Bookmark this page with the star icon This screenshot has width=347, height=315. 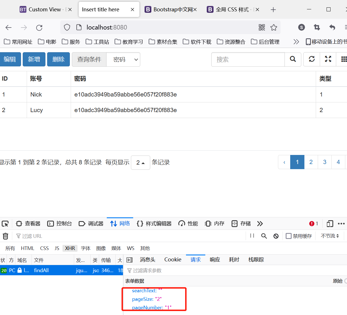[x=274, y=27]
